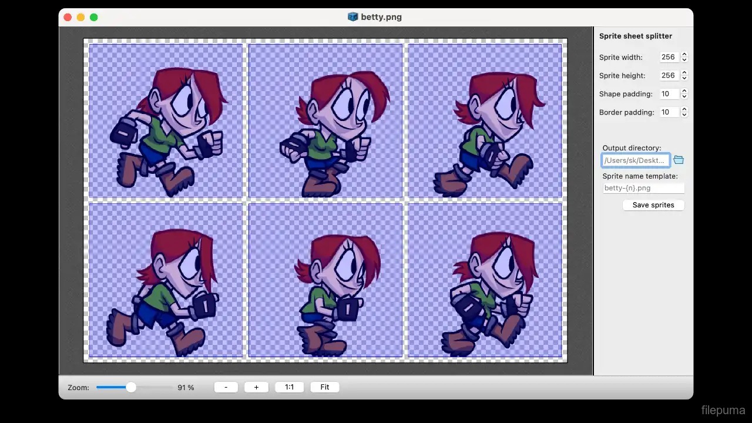Click into the Border padding value field
The image size is (752, 423).
[x=668, y=112]
